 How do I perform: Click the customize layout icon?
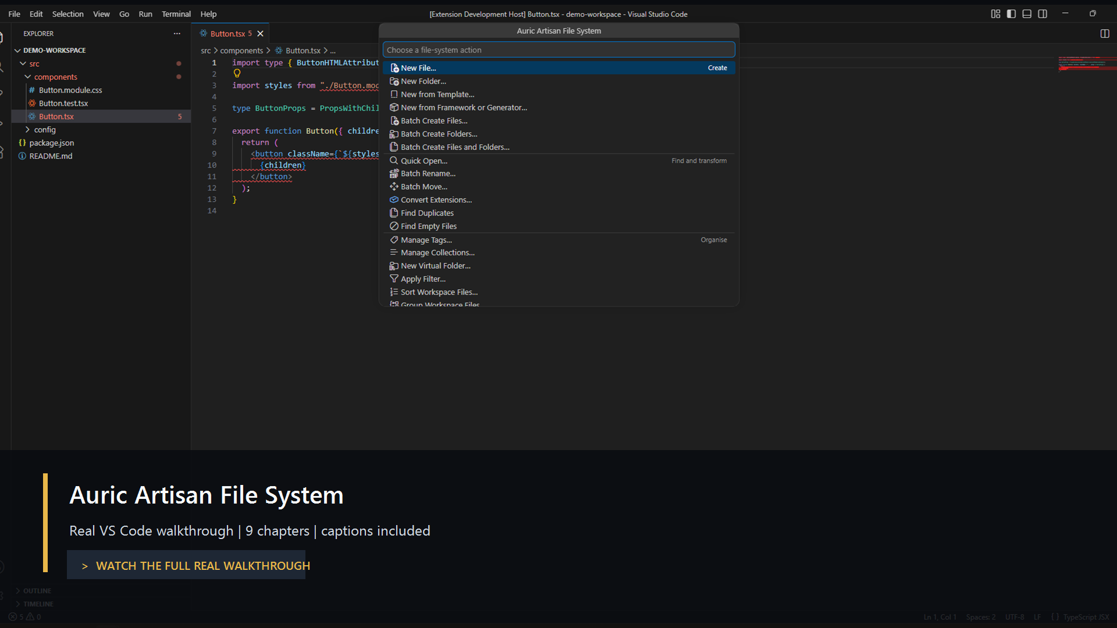tap(995, 14)
